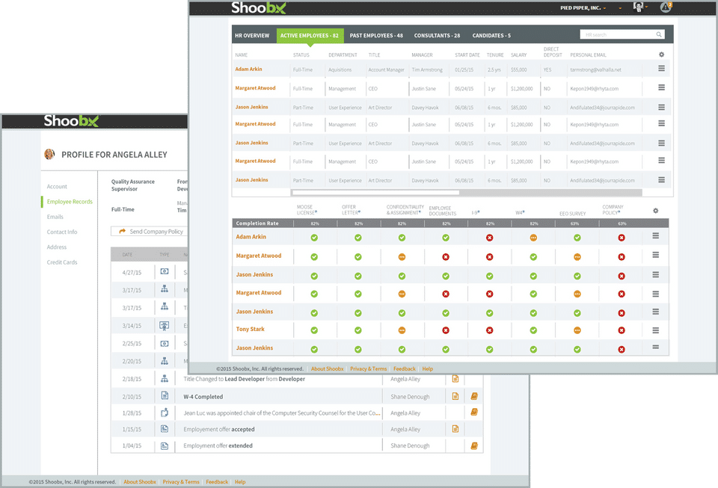
Task: Click Tony Stark's Employee Documents red X
Action: pos(446,330)
